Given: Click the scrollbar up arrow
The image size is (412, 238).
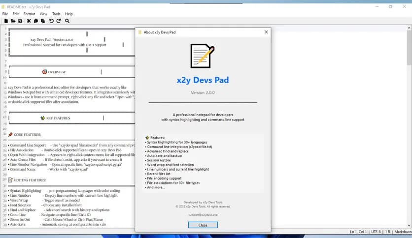Looking at the screenshot, I should [x=409, y=28].
